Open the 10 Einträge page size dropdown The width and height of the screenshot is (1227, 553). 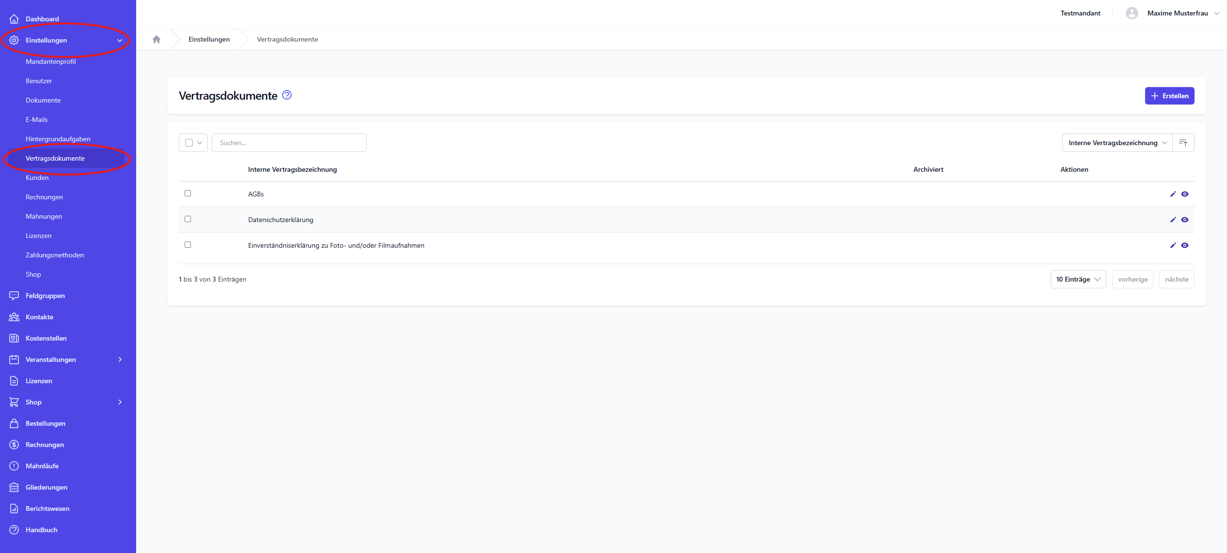tap(1078, 279)
